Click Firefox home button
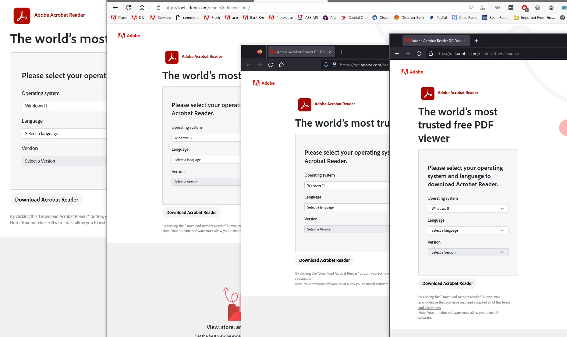 pos(282,65)
